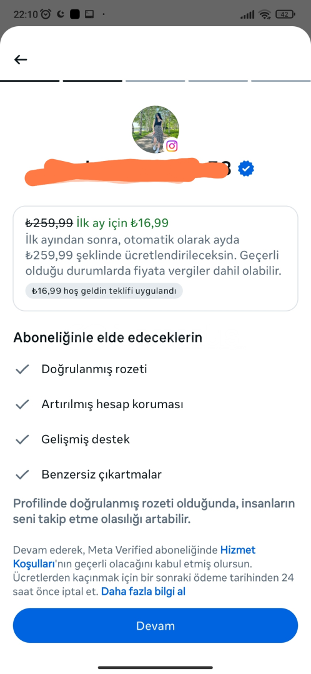
Task: Tap checkmark beside Benzersiz çıkartmalar
Action: click(x=22, y=474)
